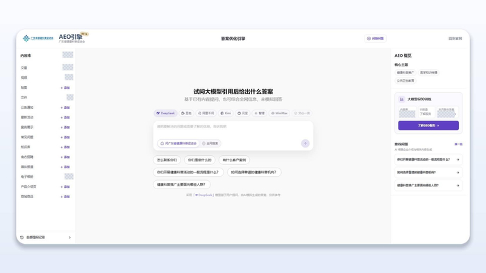Click the clock icon beside 全部提问记录
Image resolution: width=486 pixels, height=273 pixels.
pyautogui.click(x=22, y=238)
